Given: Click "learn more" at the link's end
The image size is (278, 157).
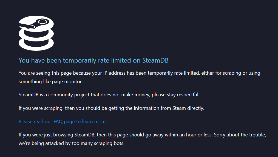Looking at the screenshot, I should [94, 121].
